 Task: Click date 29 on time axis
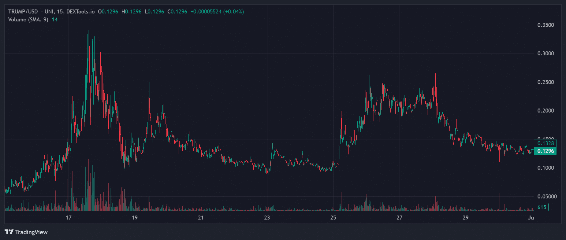466,218
